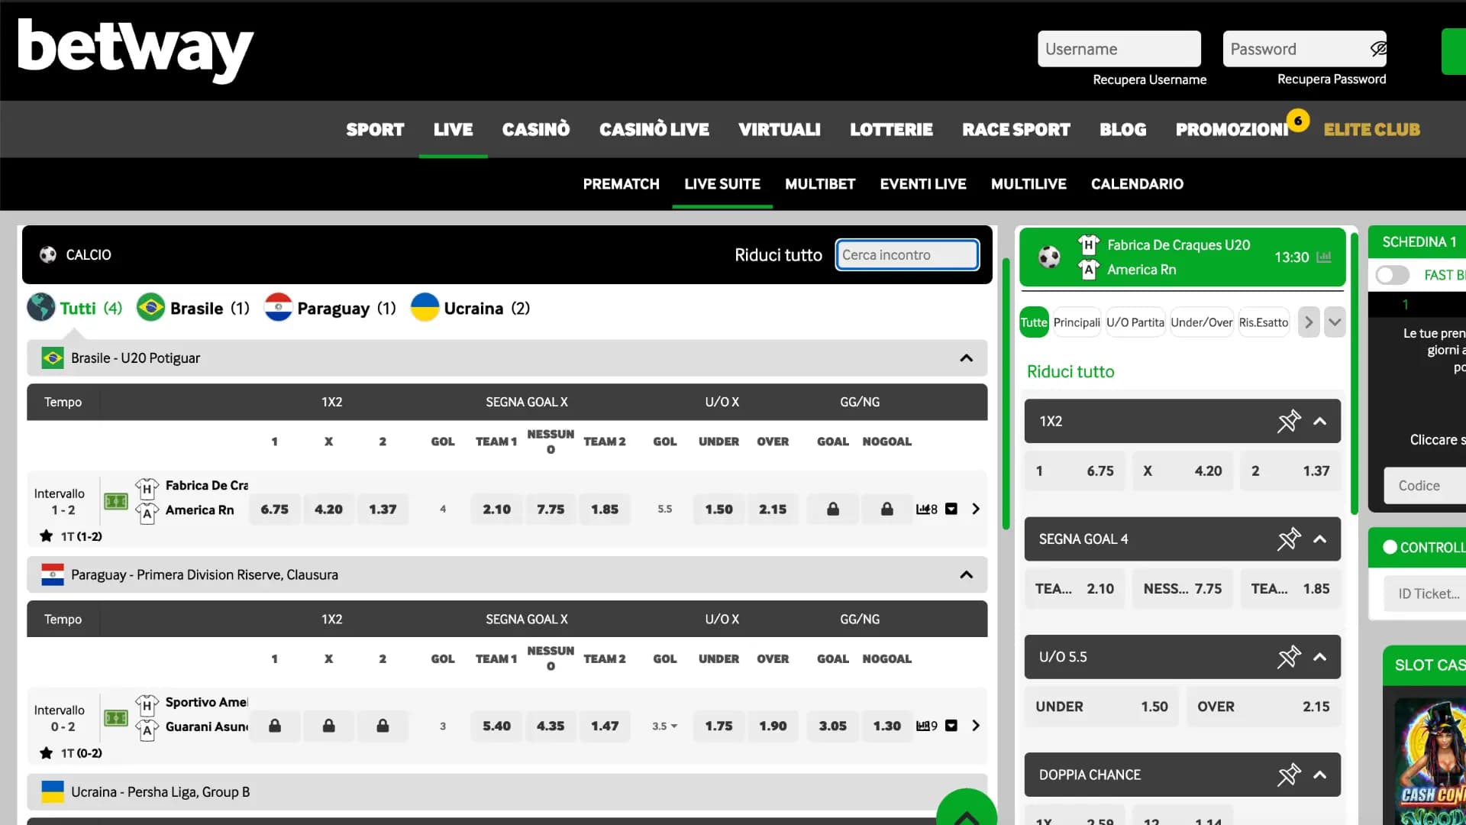The height and width of the screenshot is (825, 1466).
Task: Click the Username input field
Action: (x=1119, y=48)
